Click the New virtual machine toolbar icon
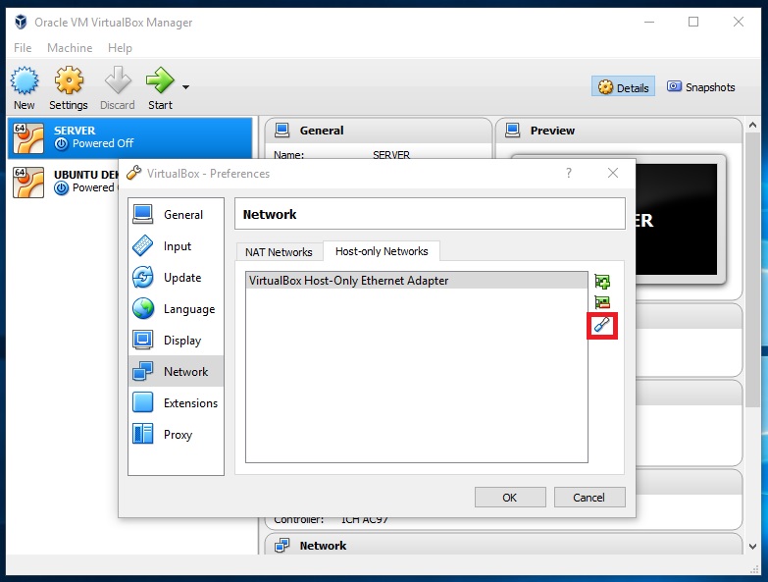768x582 pixels. 24,80
